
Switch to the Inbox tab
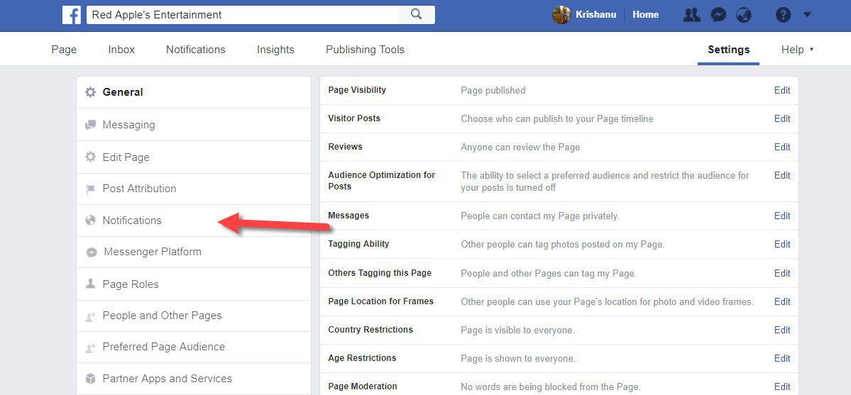click(x=121, y=50)
